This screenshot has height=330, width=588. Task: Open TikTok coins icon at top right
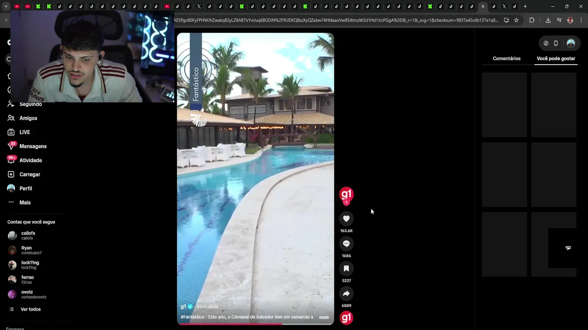coord(546,43)
